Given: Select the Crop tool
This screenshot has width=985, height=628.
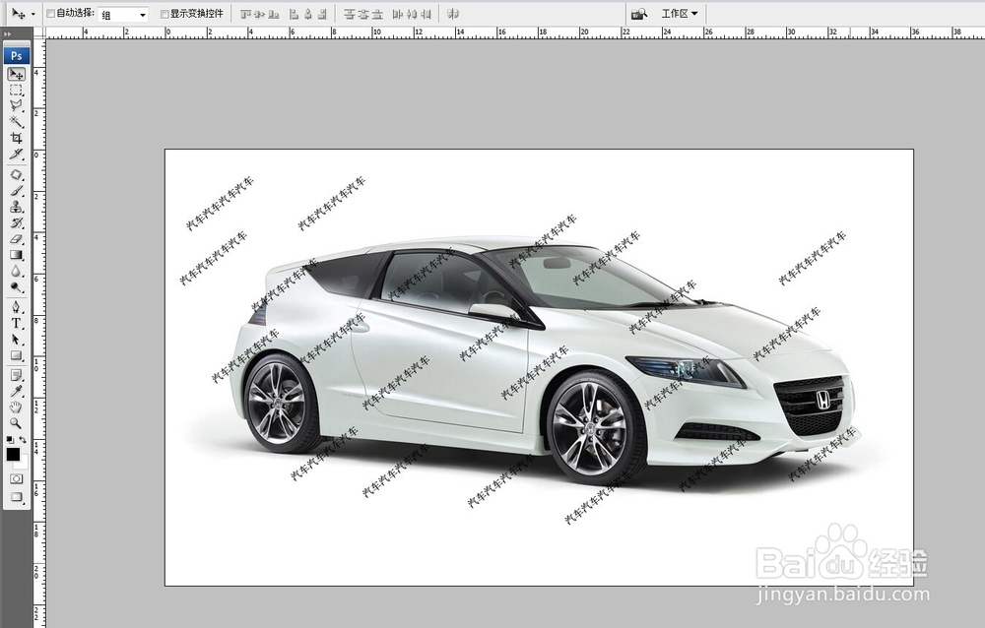Looking at the screenshot, I should (x=17, y=138).
